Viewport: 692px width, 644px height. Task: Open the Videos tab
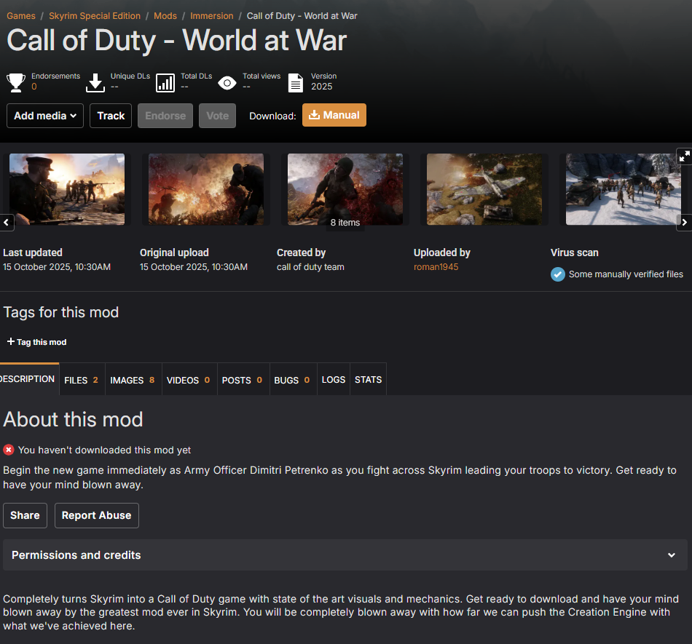(x=189, y=380)
